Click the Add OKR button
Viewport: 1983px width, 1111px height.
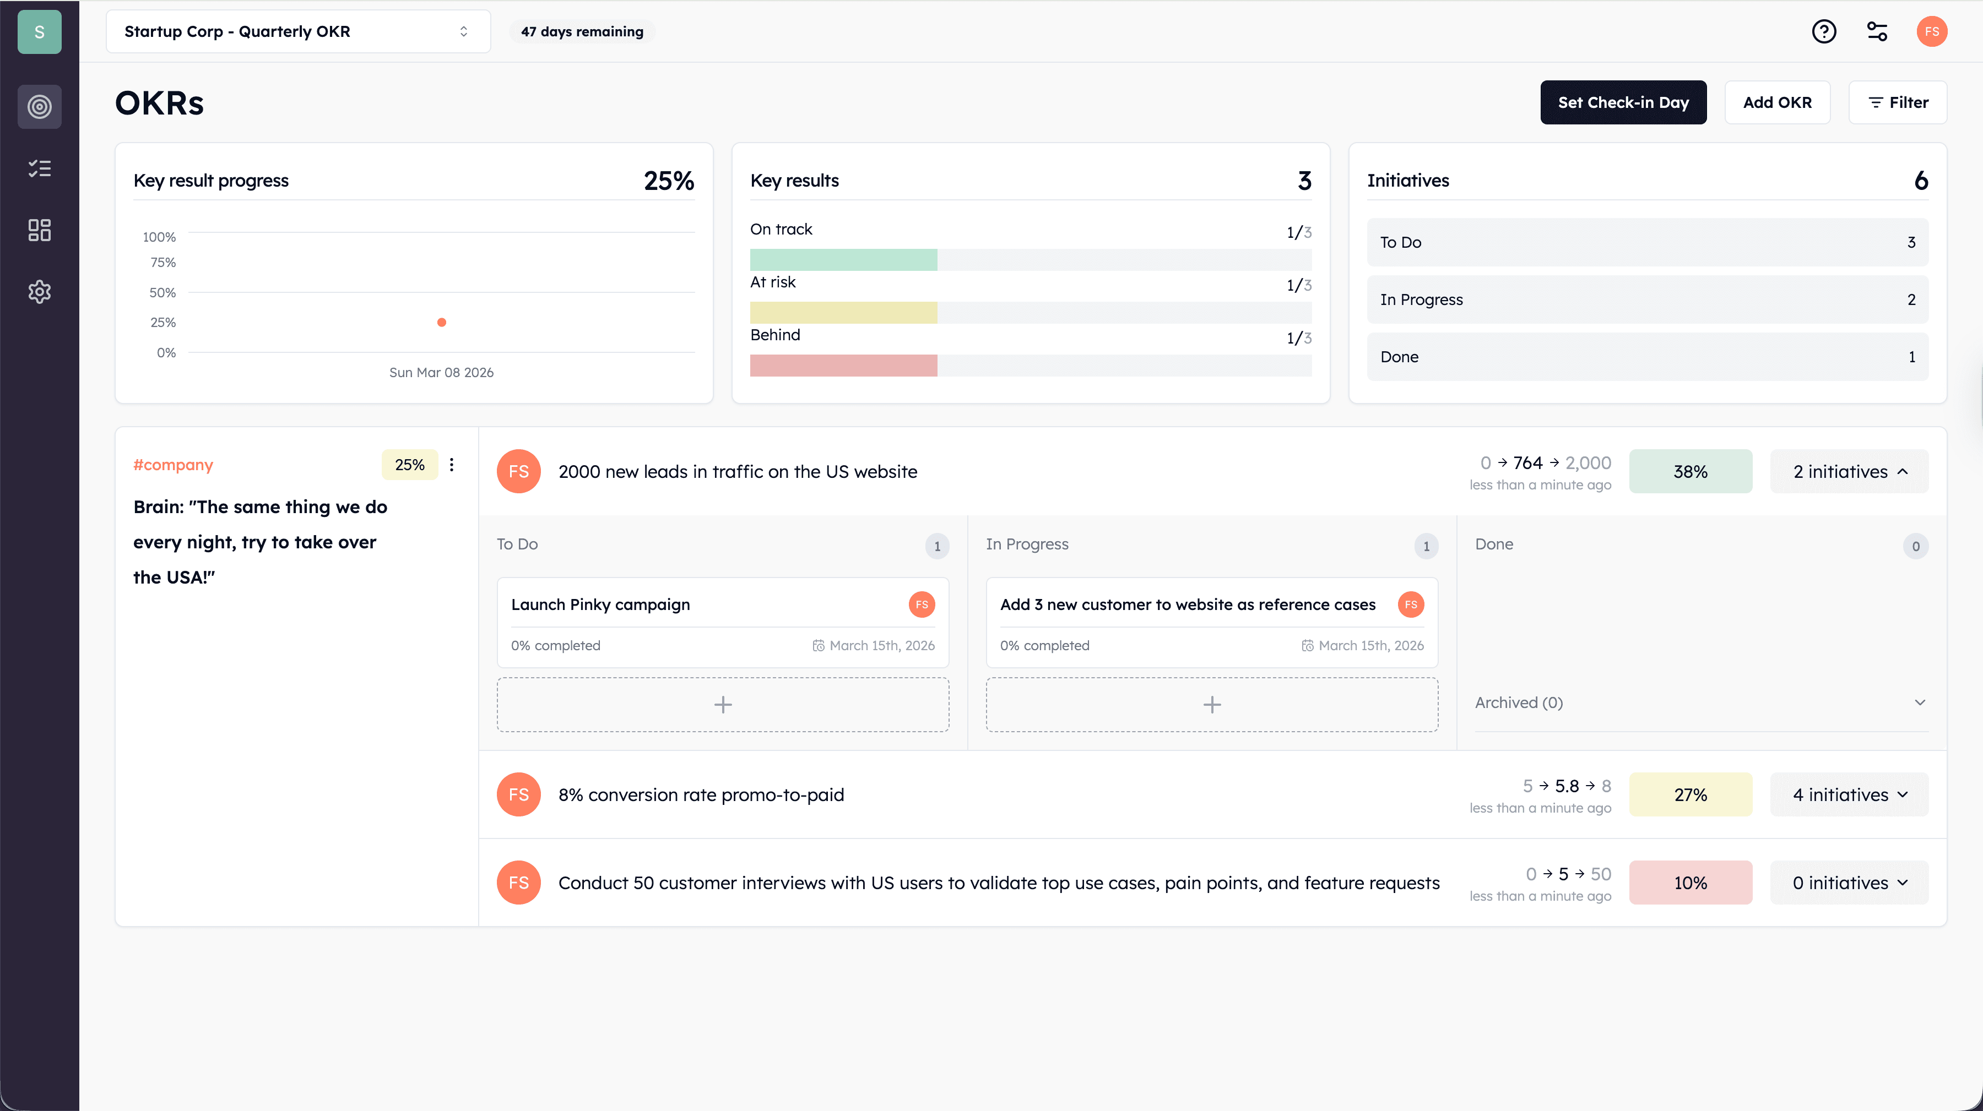1776,102
